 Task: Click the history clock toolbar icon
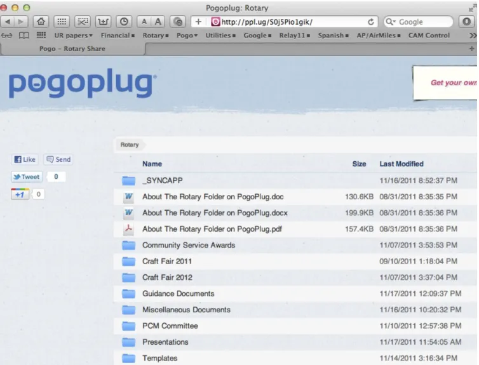click(x=124, y=22)
